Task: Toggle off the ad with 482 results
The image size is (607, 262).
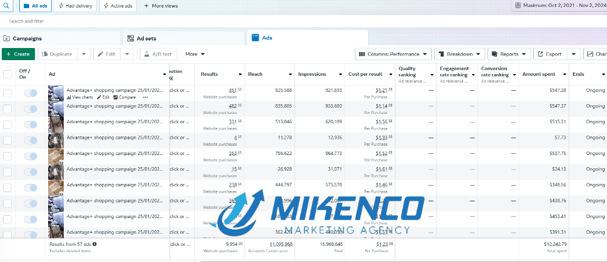Action: click(x=30, y=109)
